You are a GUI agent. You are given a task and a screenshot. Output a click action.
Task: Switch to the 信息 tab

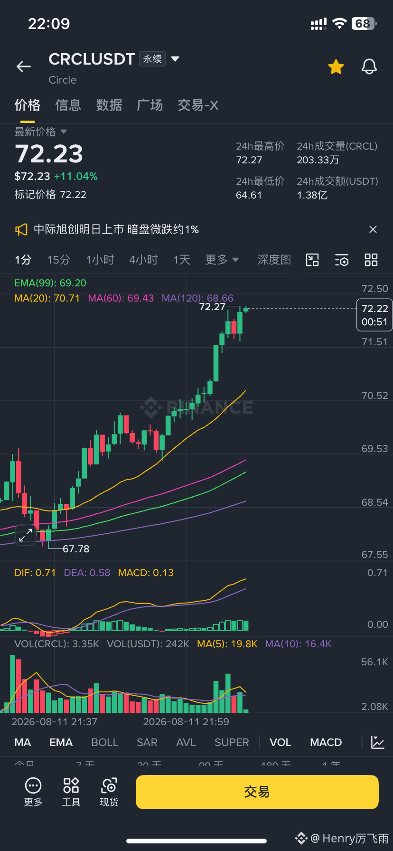point(68,105)
